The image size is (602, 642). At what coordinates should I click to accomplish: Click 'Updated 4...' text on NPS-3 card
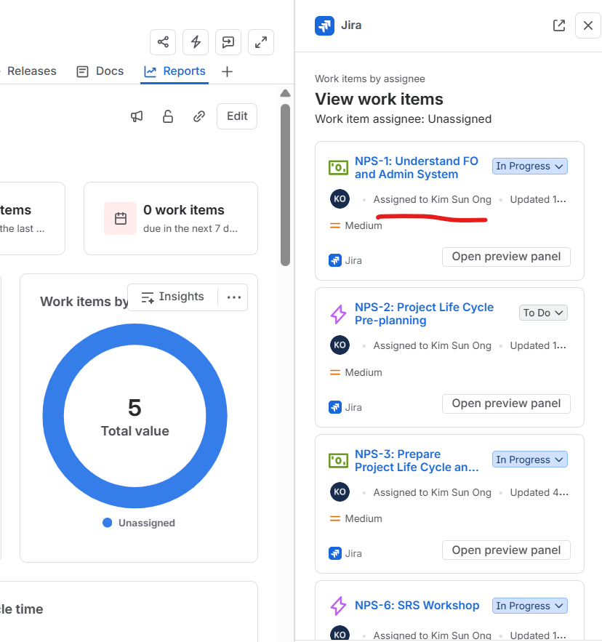[x=539, y=492]
